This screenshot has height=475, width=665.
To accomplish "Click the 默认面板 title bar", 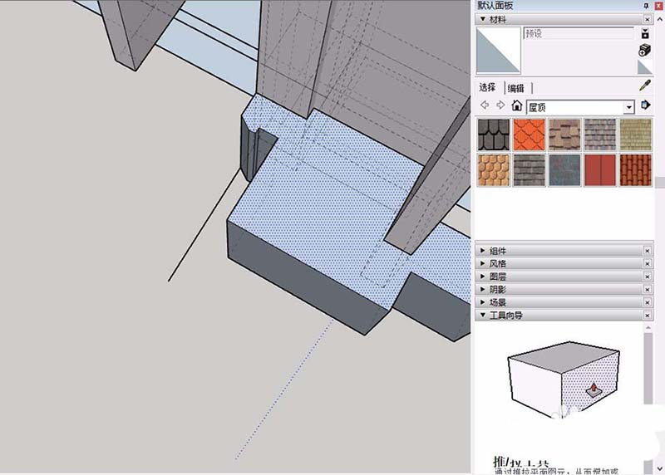I will pos(558,6).
